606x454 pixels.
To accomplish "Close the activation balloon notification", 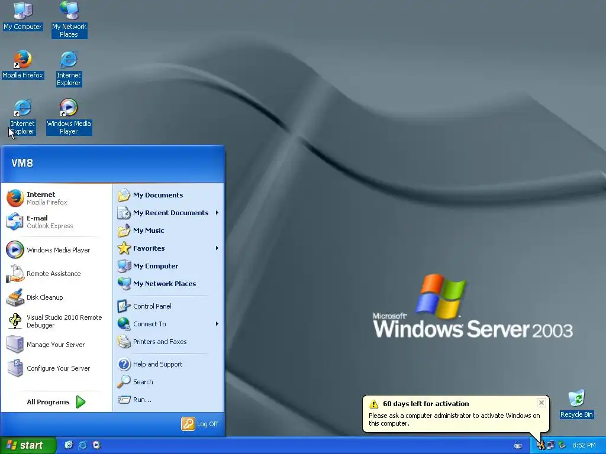I will [541, 403].
